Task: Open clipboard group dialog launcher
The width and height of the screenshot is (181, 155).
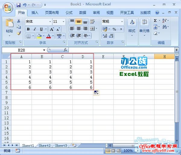Action: (21, 42)
